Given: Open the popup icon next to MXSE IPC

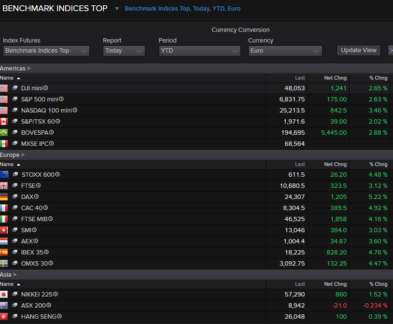Looking at the screenshot, I should point(15,143).
